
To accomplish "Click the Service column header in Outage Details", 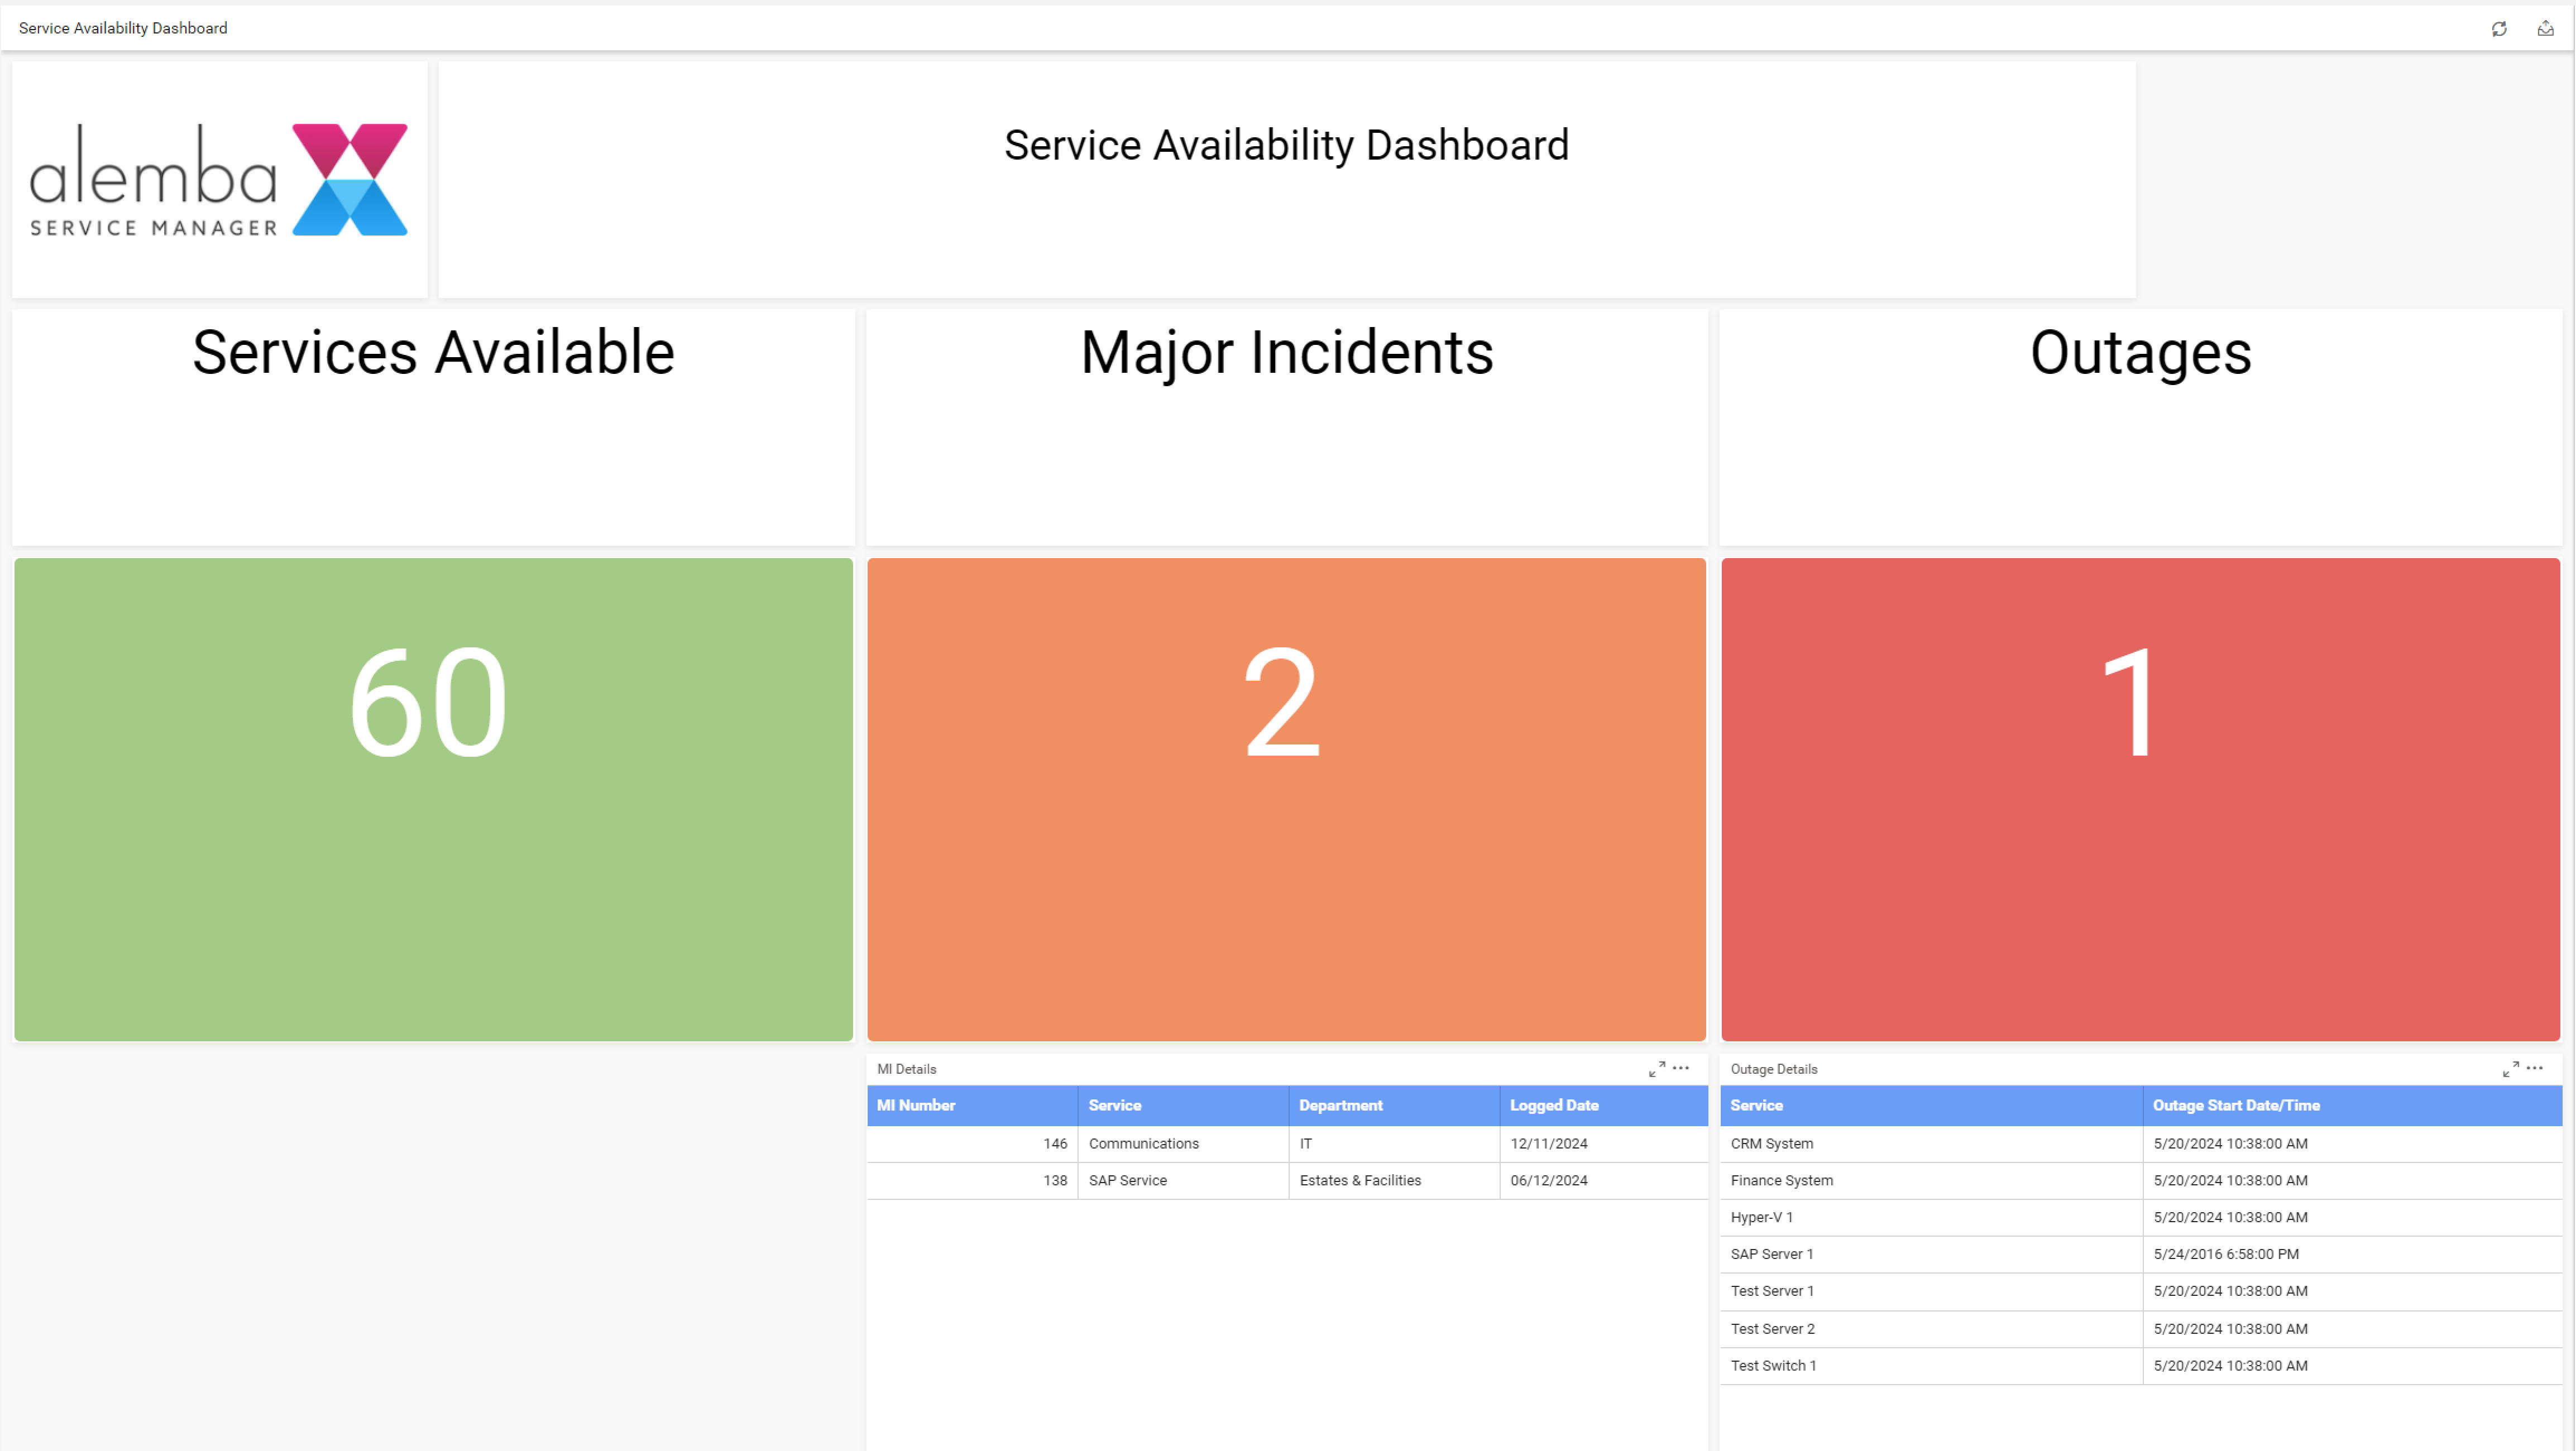I will pos(1757,1105).
